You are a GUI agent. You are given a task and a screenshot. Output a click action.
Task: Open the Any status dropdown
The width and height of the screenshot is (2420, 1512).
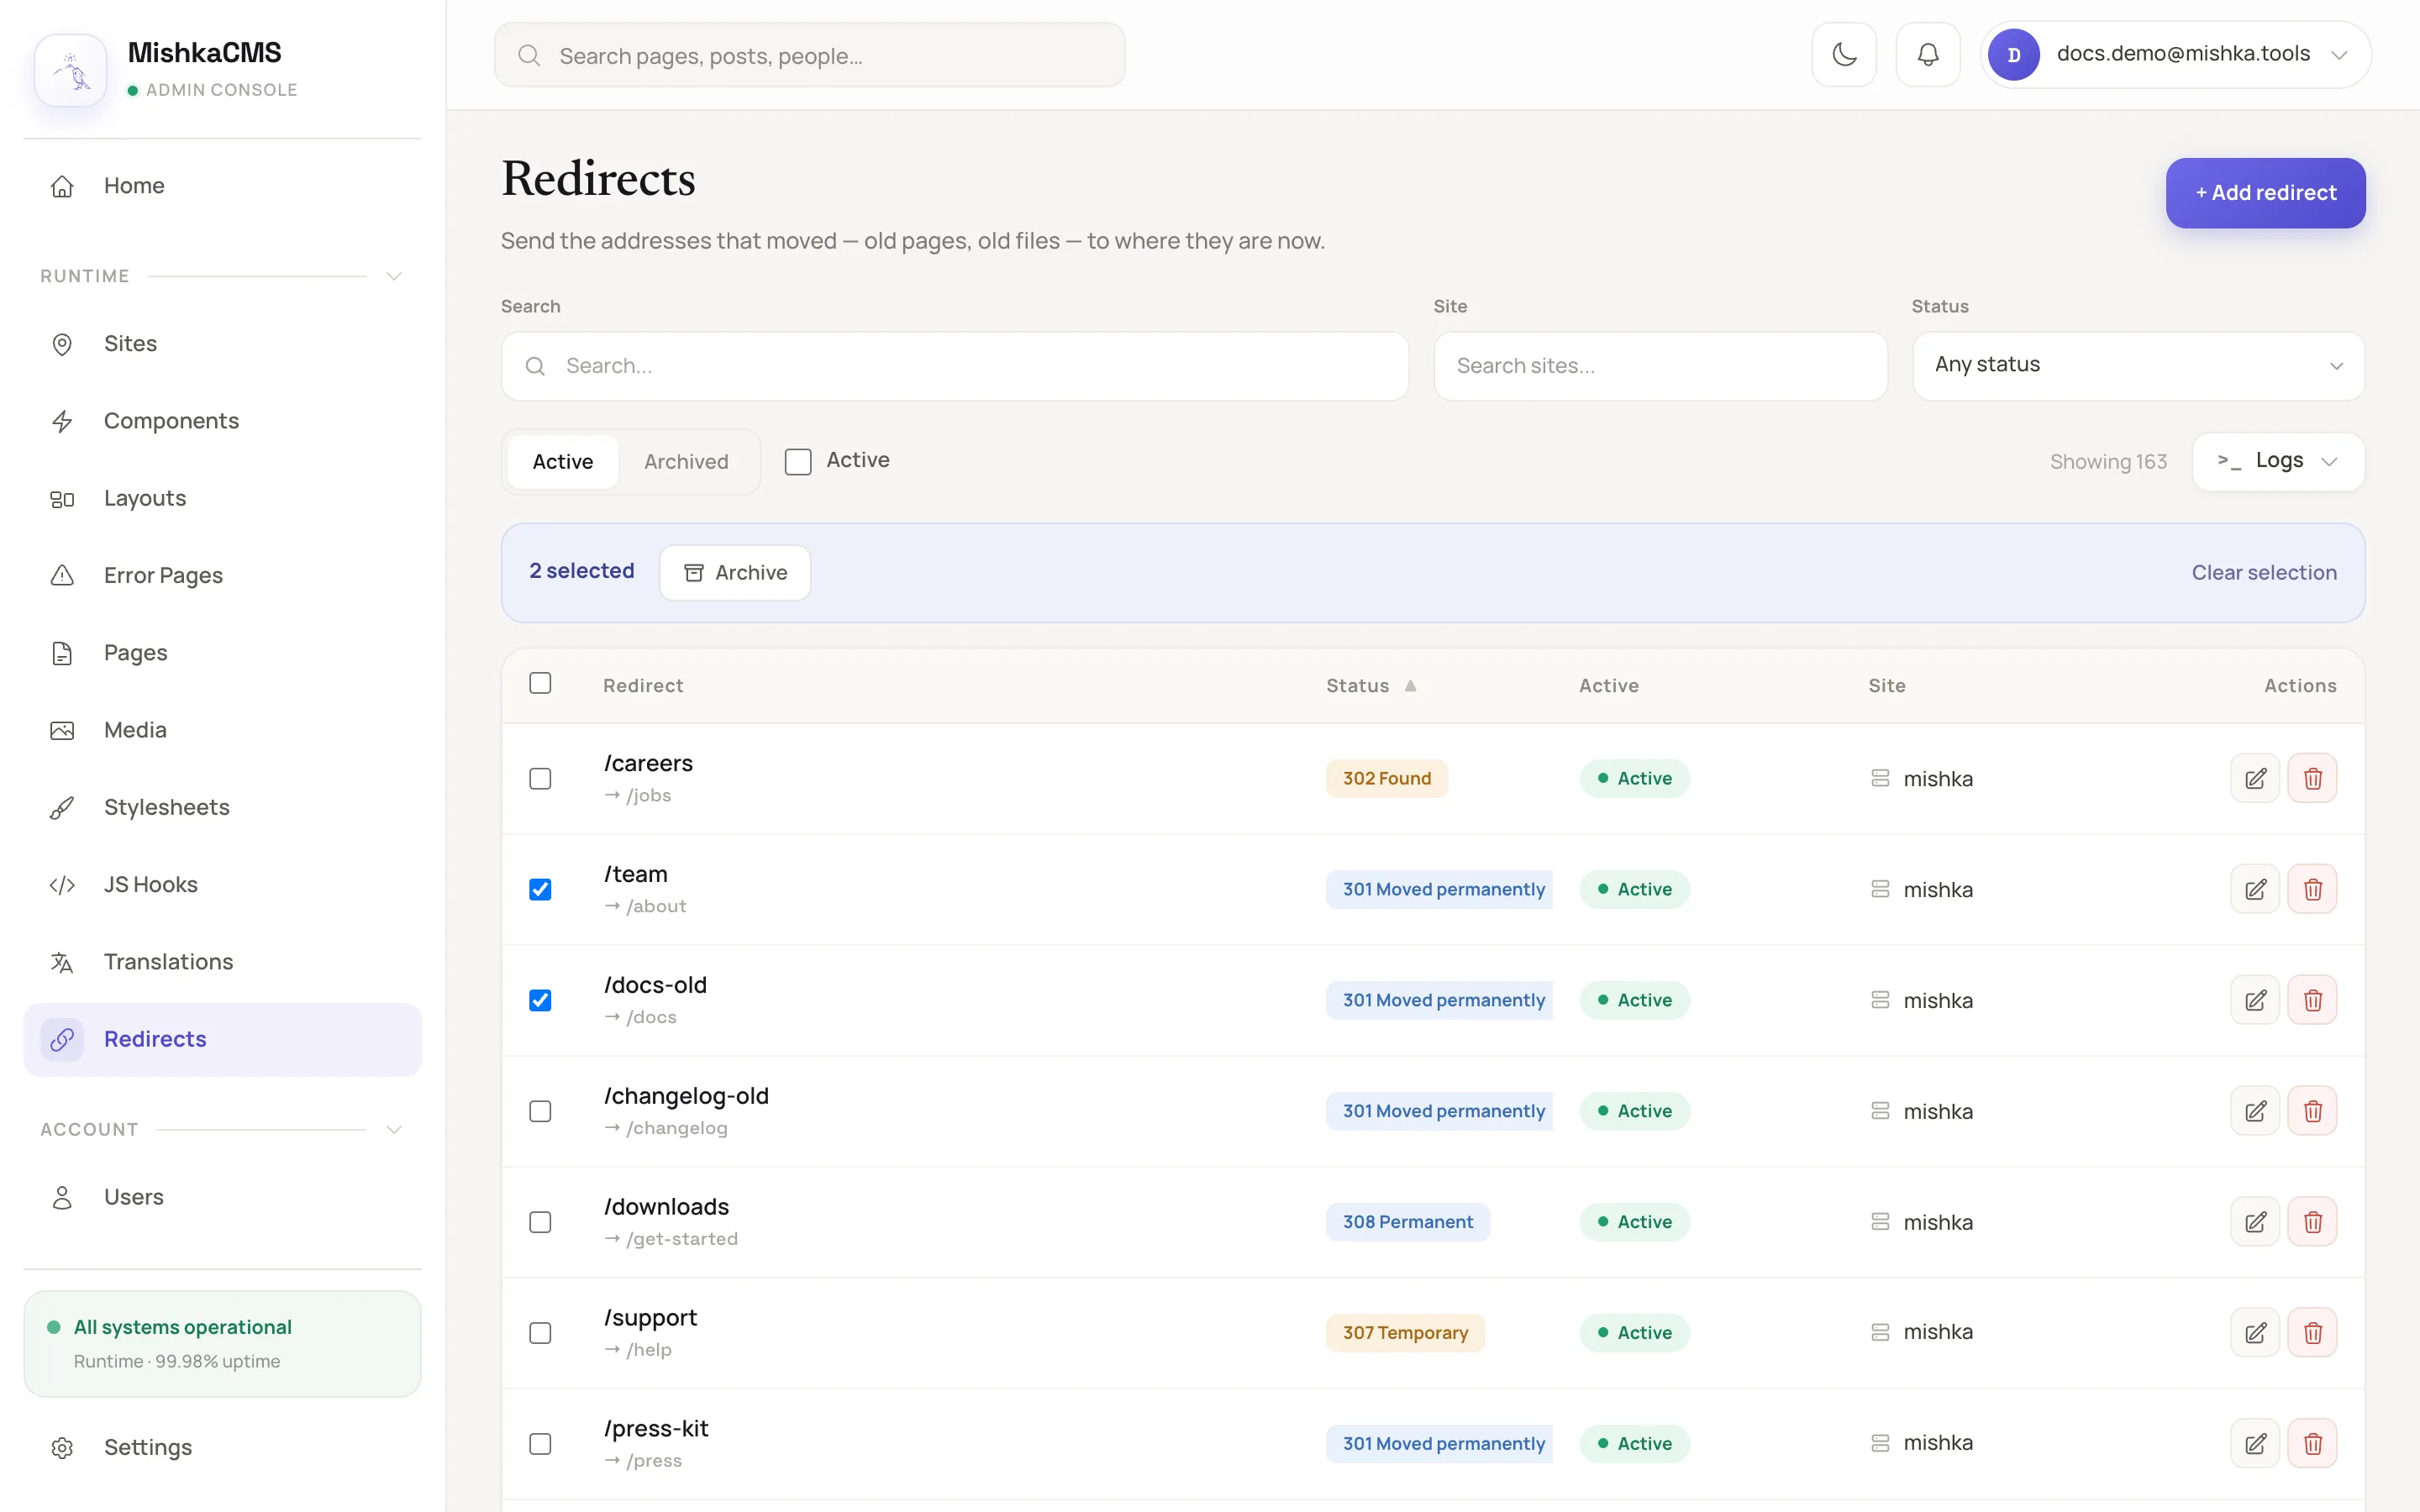tap(2138, 366)
